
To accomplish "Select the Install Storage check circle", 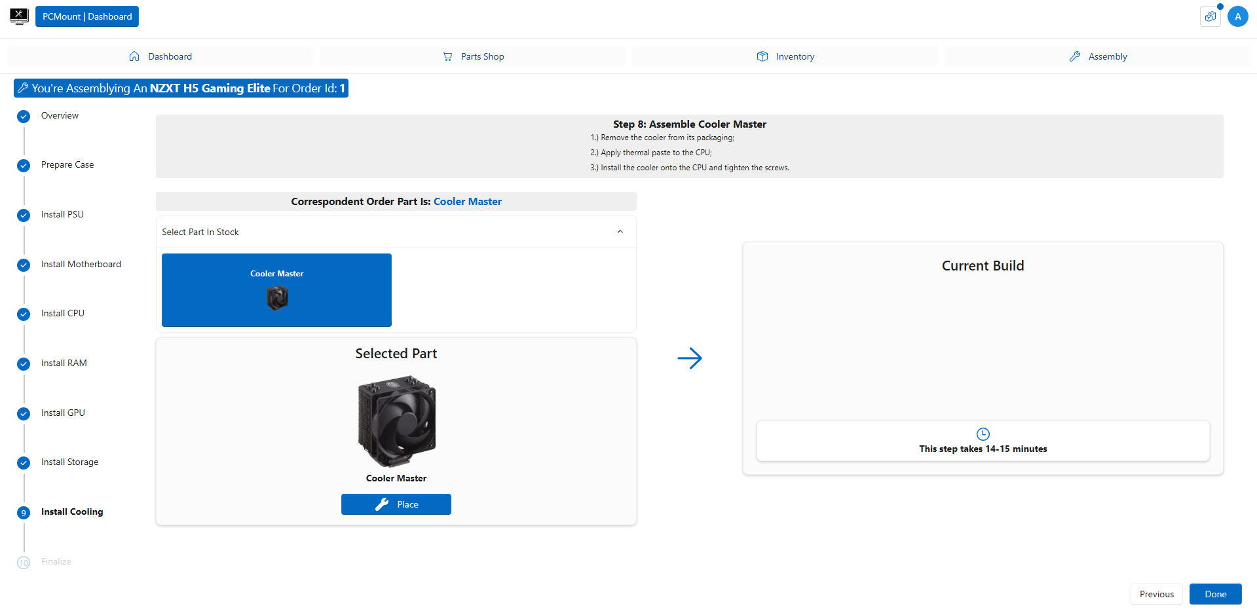I will [24, 463].
